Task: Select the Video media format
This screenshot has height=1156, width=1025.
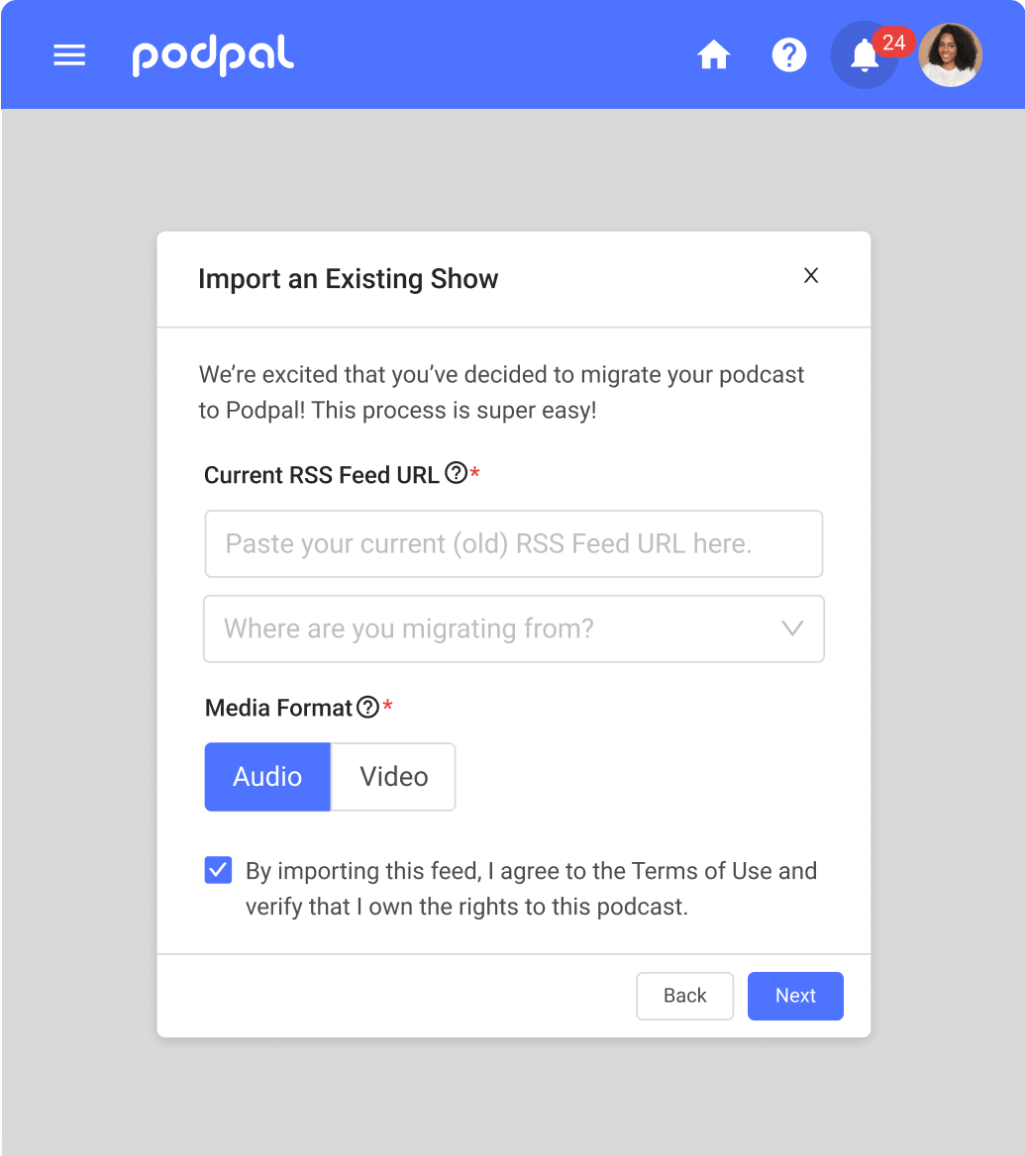Action: (x=393, y=777)
